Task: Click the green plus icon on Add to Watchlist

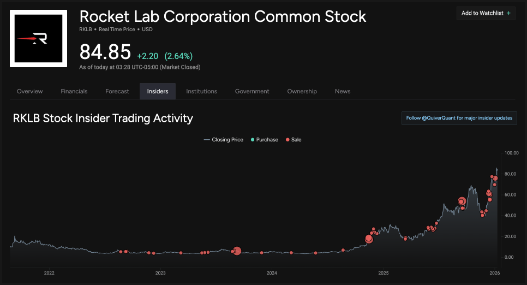Action: tap(508, 13)
